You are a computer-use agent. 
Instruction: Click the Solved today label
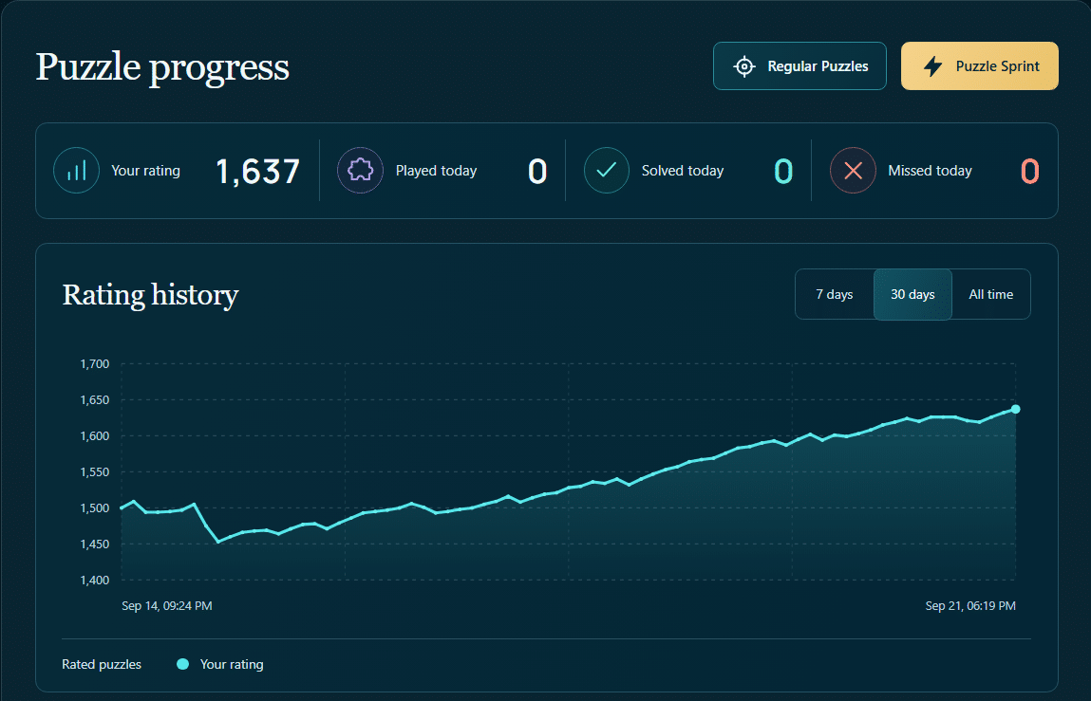point(683,171)
